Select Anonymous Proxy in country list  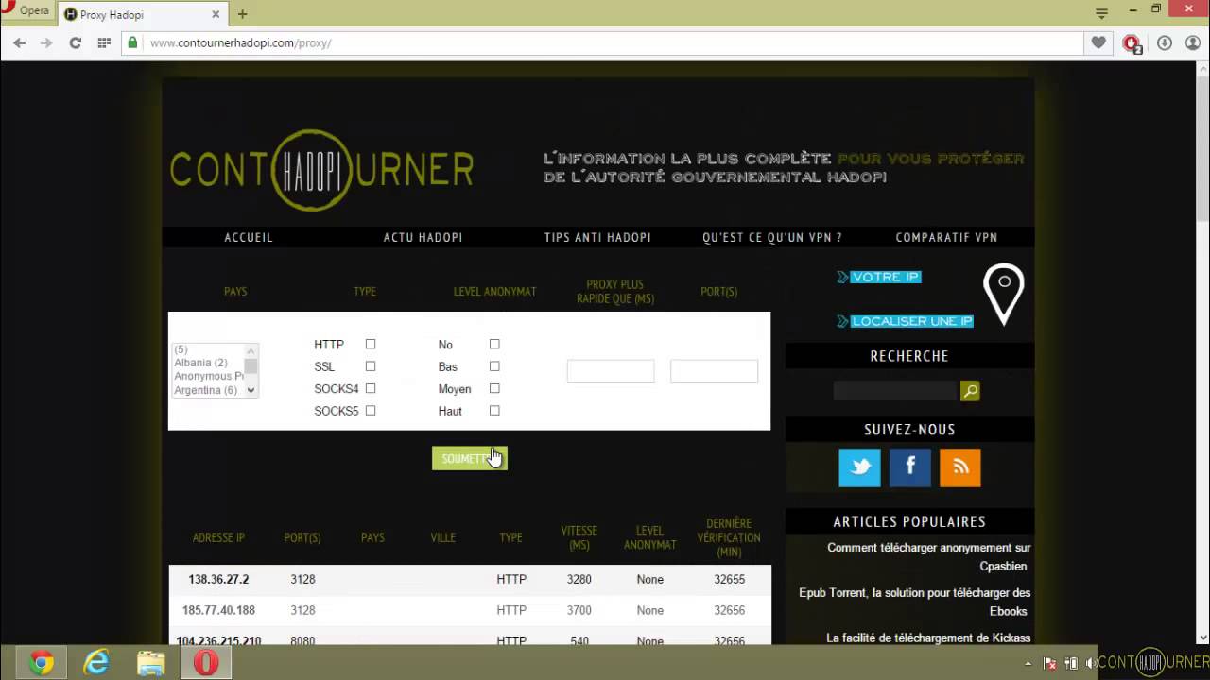(208, 376)
